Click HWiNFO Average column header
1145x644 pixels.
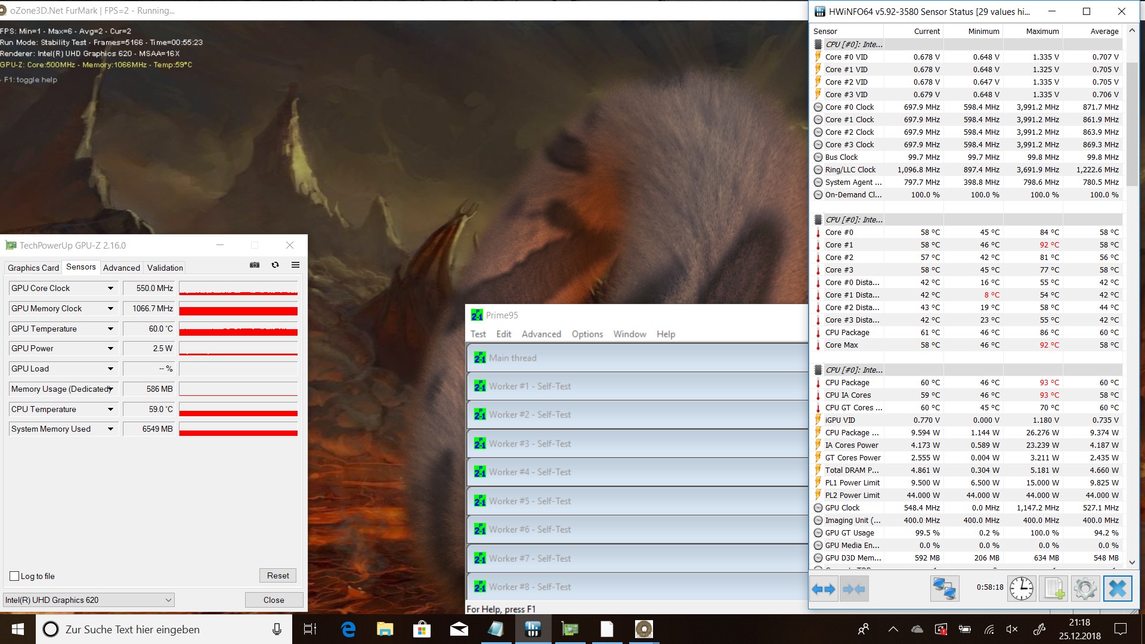coord(1093,31)
